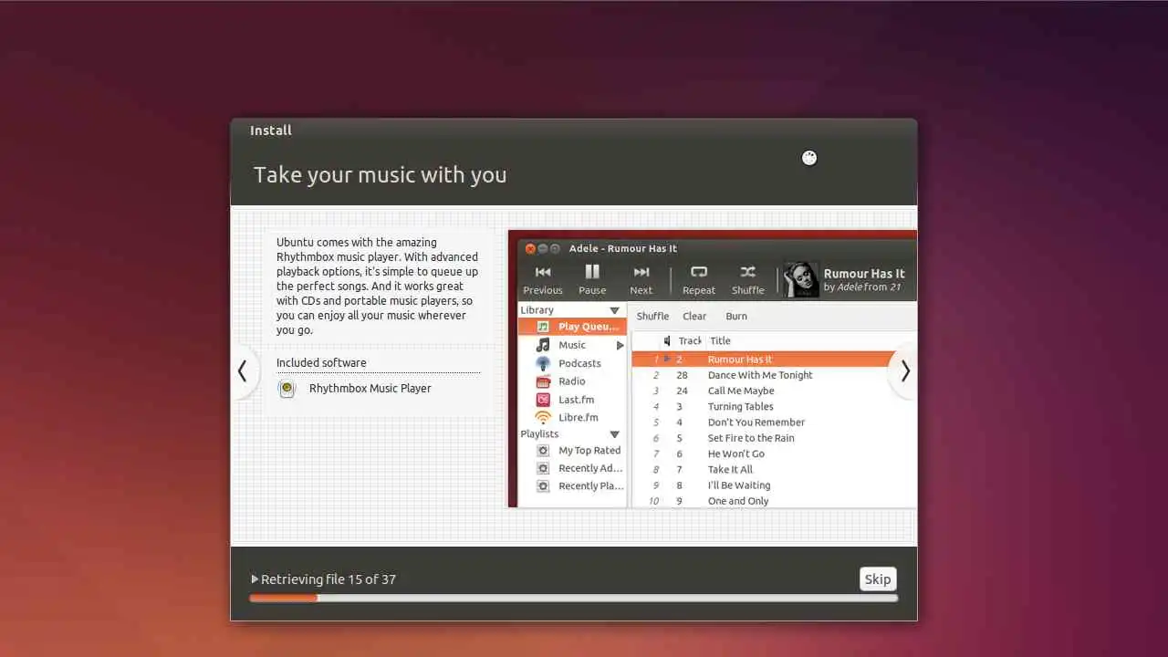The image size is (1168, 657).
Task: Click the My Top Rated playlist label
Action: 589,451
